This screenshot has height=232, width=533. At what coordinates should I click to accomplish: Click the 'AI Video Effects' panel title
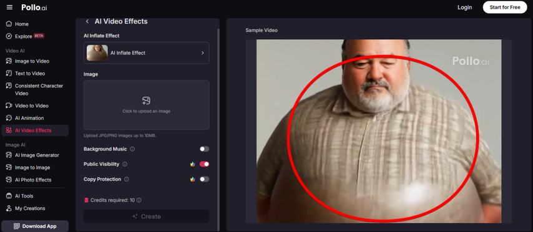(x=121, y=21)
